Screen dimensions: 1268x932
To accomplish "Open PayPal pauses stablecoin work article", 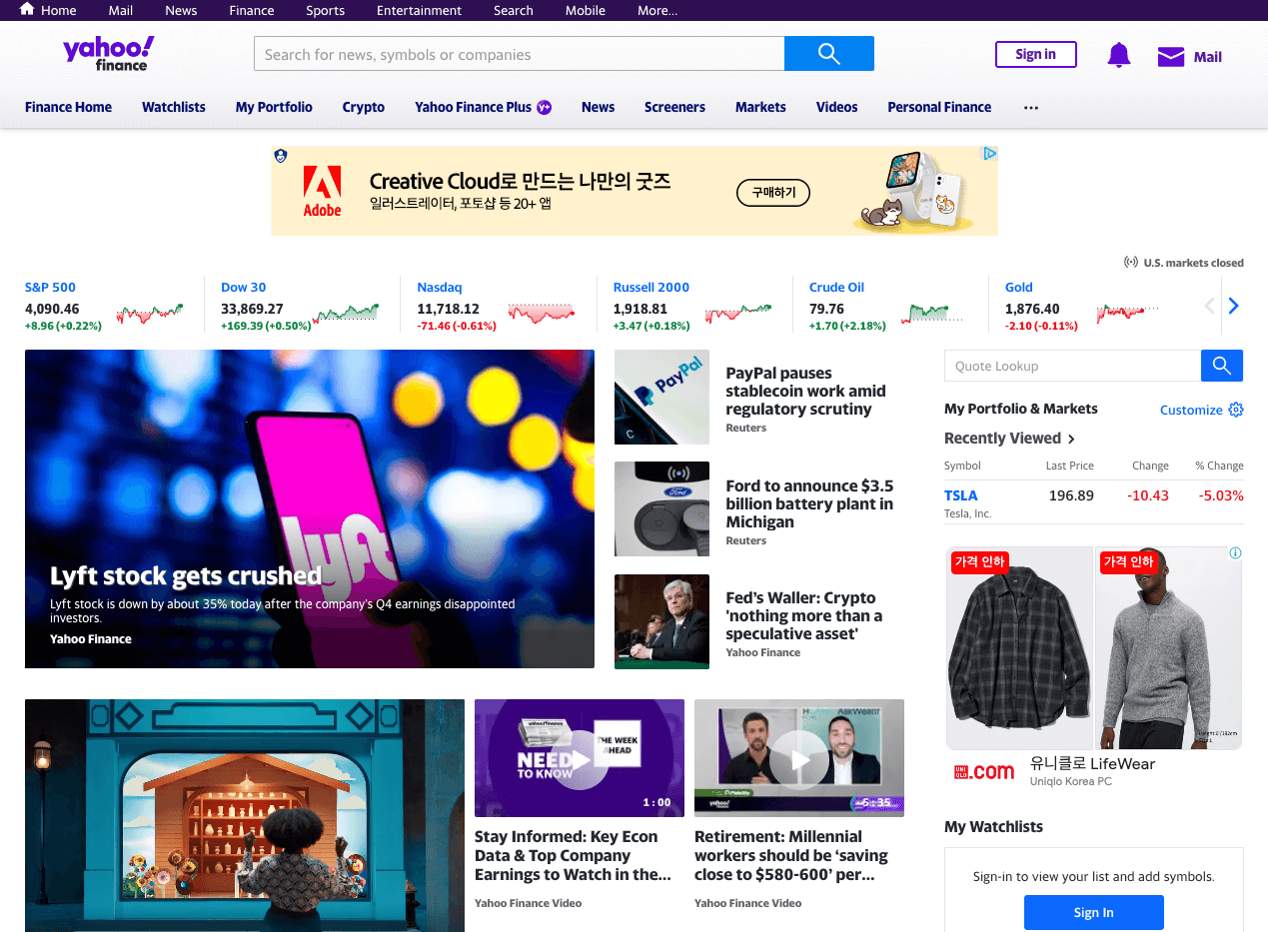I will coord(805,391).
